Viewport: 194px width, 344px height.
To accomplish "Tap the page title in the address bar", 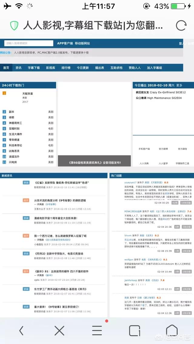I will click(x=93, y=26).
